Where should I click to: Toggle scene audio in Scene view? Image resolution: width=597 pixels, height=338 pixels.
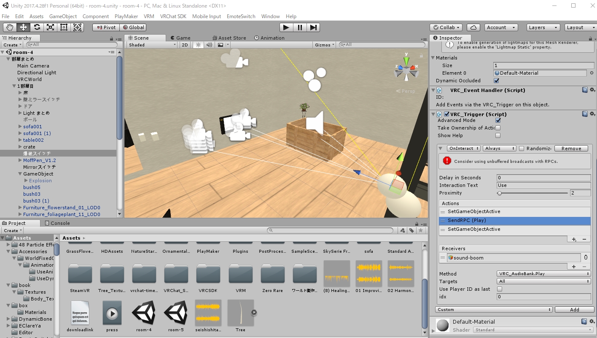pos(209,45)
